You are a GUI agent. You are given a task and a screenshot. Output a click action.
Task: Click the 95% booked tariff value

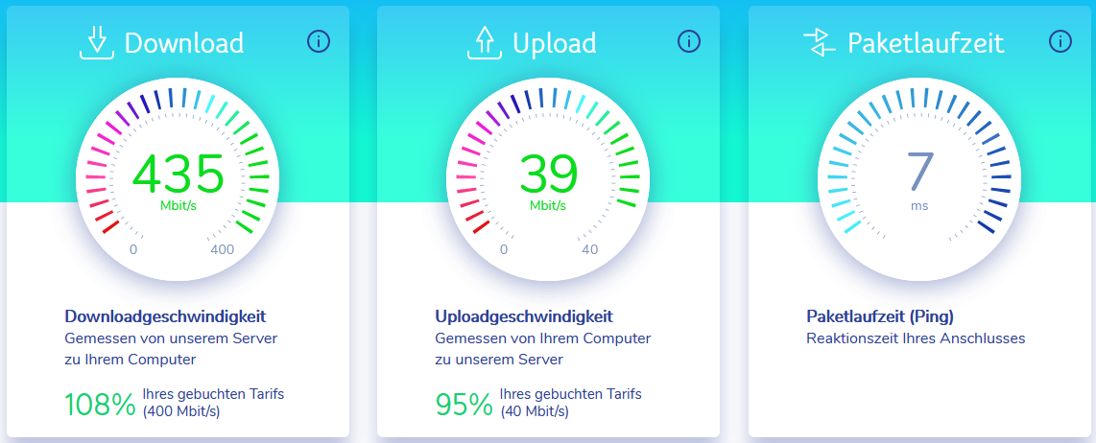pos(465,405)
